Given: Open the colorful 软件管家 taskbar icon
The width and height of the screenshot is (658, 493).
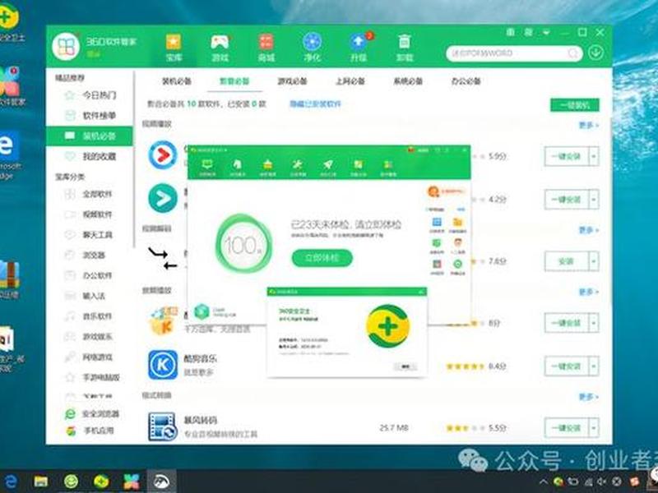Looking at the screenshot, I should 131,481.
